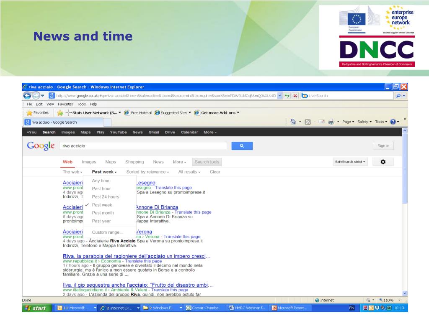
Task: Open the Corsair Chambe... taskbar item
Action: (204, 308)
